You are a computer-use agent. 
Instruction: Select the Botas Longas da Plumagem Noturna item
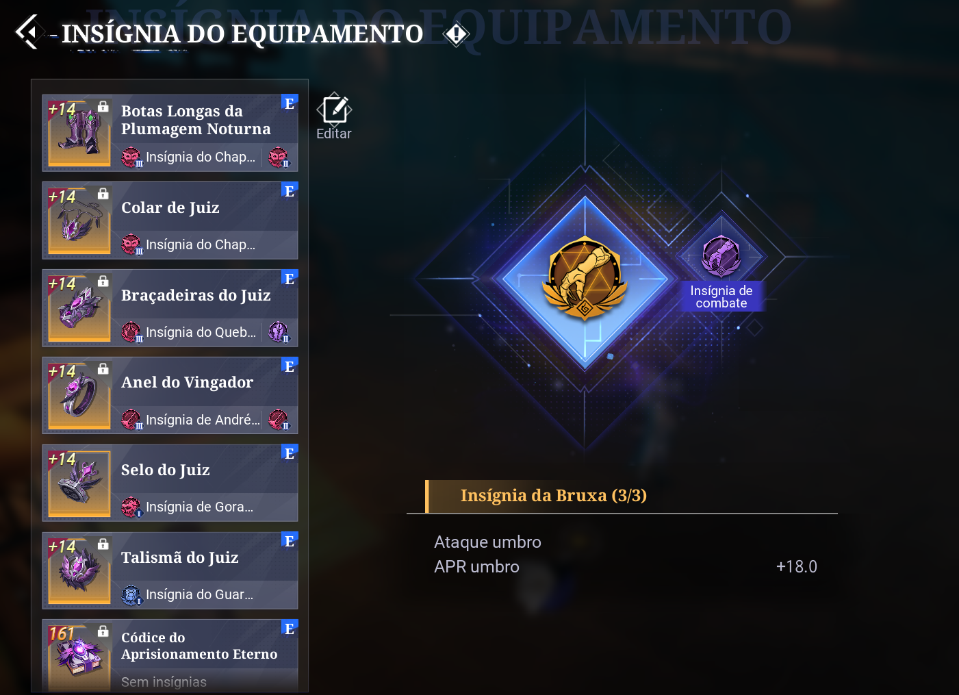coord(170,133)
